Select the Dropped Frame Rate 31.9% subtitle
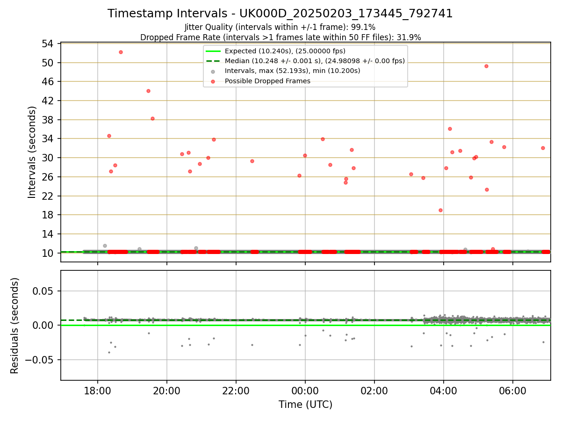The width and height of the screenshot is (561, 421). point(280,37)
